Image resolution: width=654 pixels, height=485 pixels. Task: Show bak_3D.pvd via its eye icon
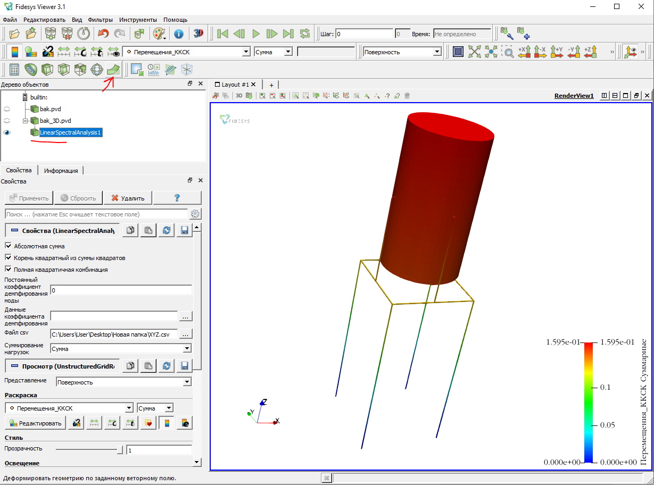click(x=7, y=121)
